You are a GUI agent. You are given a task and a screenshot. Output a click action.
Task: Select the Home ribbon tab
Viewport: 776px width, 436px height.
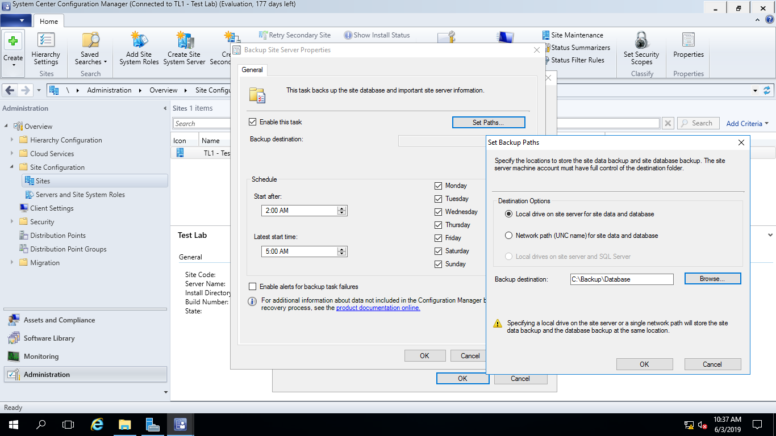pyautogui.click(x=49, y=21)
